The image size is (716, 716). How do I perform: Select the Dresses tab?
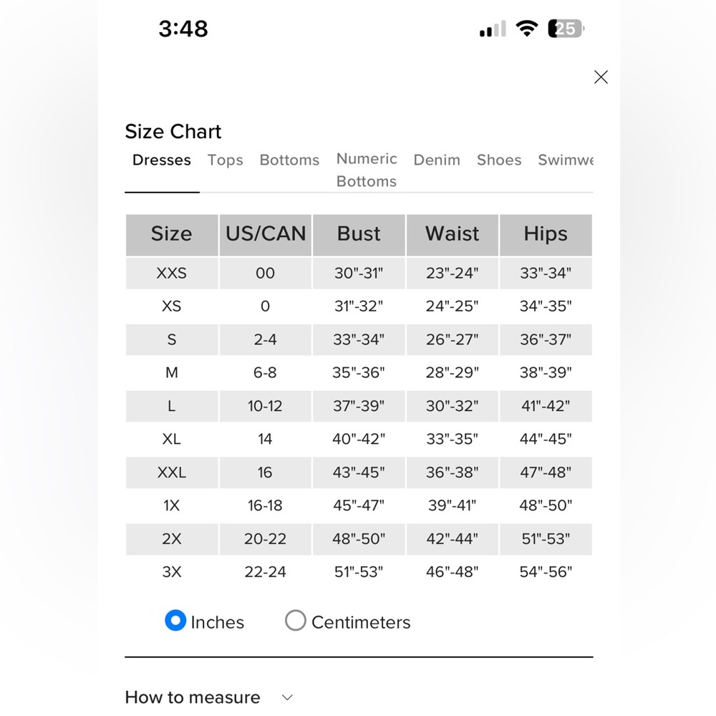point(162,160)
